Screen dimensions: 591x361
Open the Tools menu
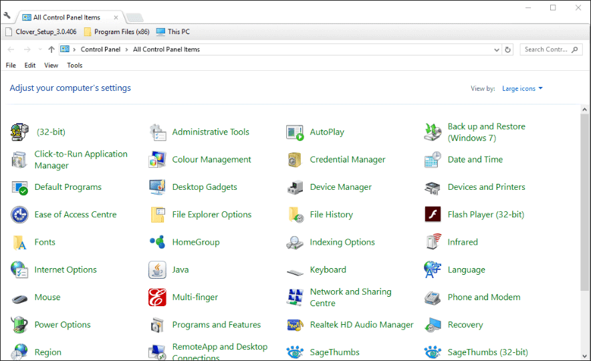pyautogui.click(x=75, y=66)
